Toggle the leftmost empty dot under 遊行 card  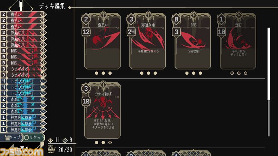point(232,73)
